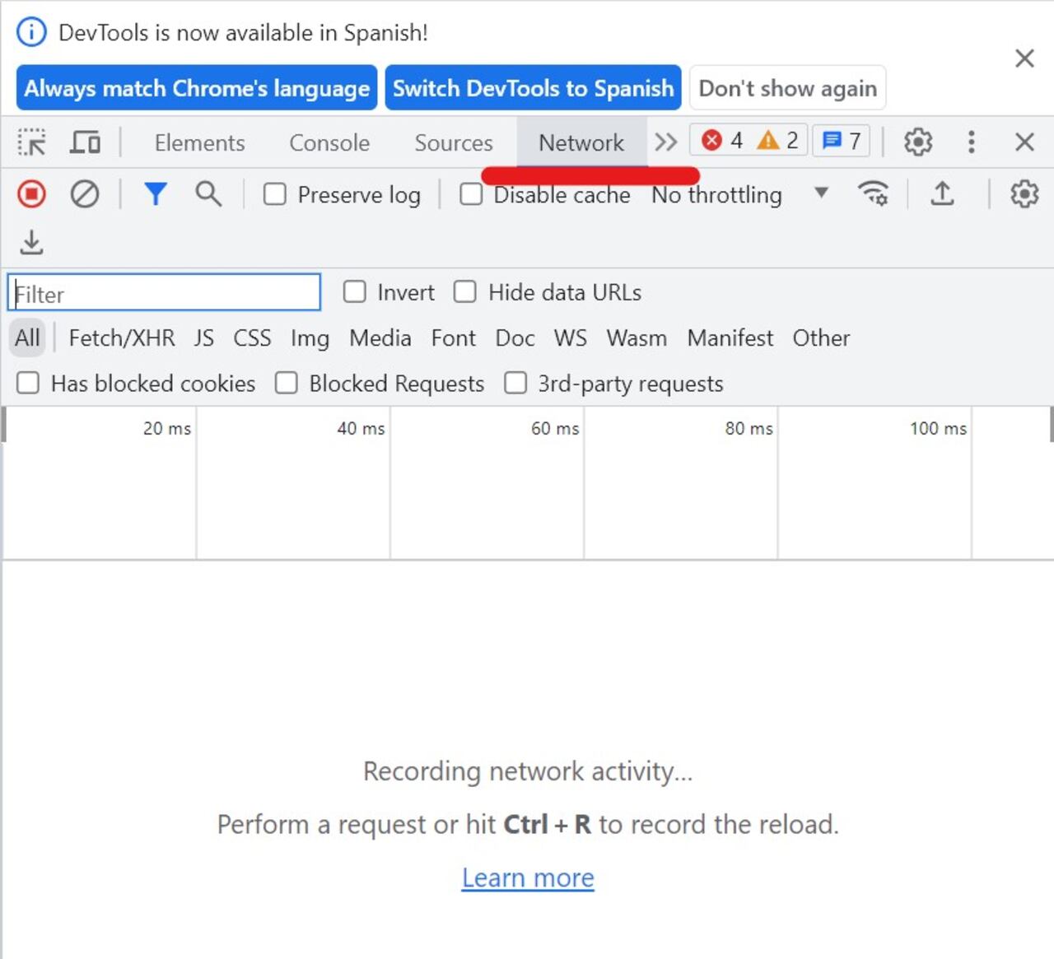1054x959 pixels.
Task: Toggle the device toolbar icon
Action: coord(85,142)
